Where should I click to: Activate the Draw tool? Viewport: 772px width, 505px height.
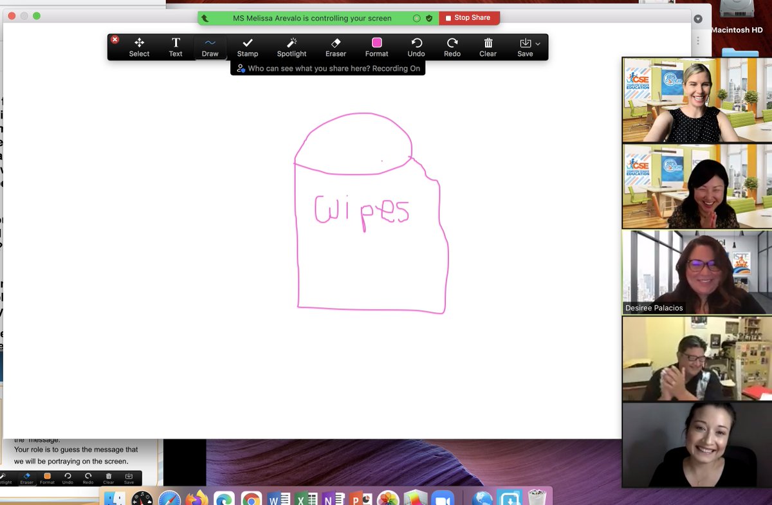[x=210, y=47]
